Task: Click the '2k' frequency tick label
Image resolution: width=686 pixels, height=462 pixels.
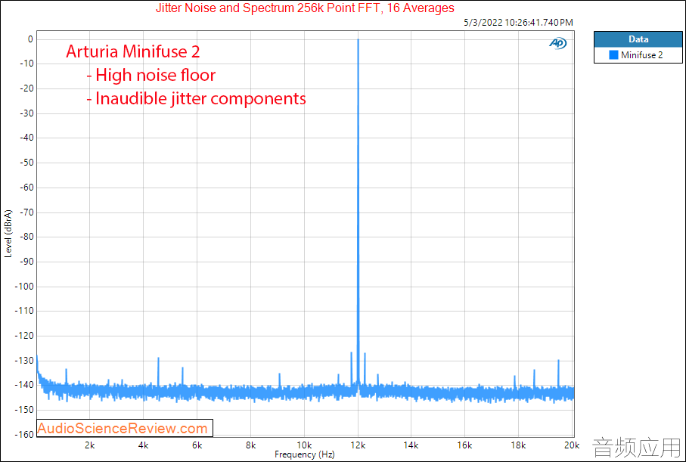Action: coord(90,445)
